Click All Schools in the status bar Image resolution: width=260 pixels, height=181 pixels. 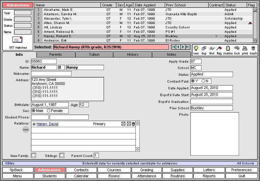[x=245, y=163]
